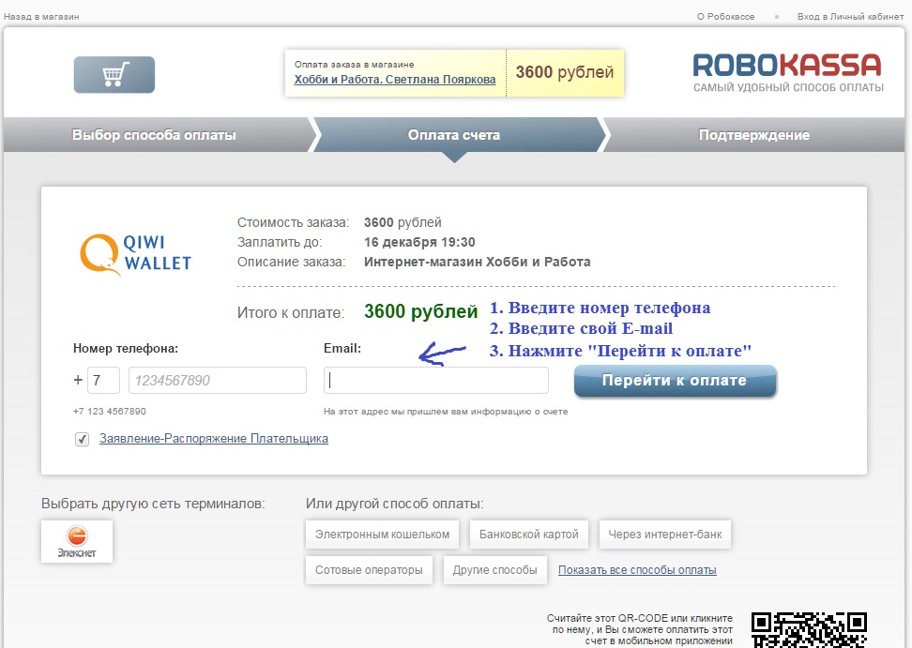Choose Сотовые операторы payment method
The height and width of the screenshot is (648, 912).
369,570
